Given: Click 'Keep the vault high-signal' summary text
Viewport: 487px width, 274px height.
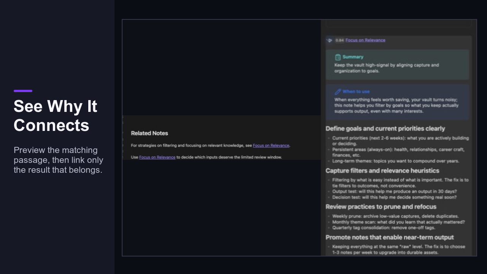Looking at the screenshot, I should point(387,68).
